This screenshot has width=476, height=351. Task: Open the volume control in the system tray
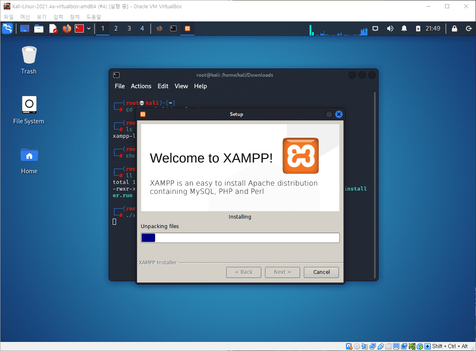[x=389, y=28]
